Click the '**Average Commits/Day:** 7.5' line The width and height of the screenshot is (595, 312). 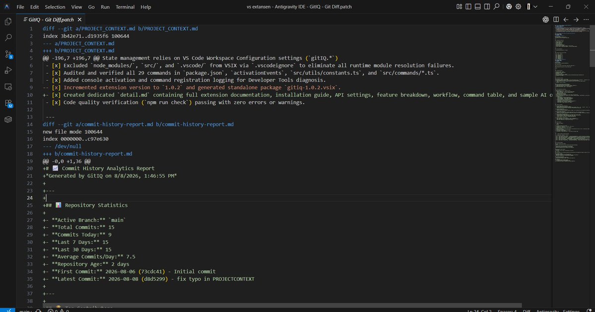[x=89, y=256]
